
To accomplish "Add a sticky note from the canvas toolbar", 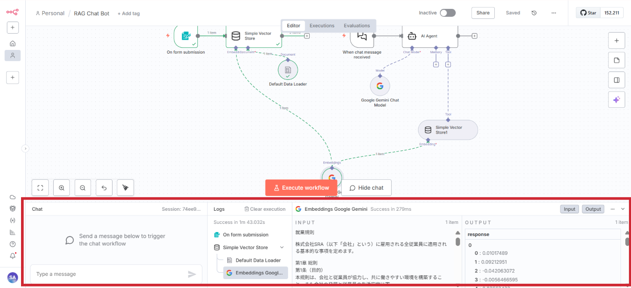I will click(616, 60).
